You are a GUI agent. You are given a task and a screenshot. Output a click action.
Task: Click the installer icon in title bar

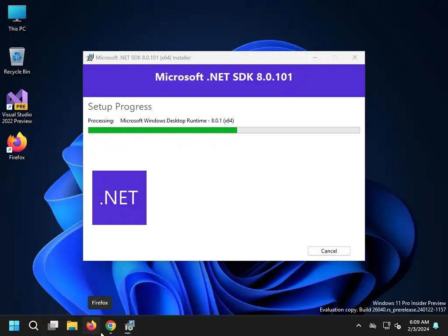point(90,57)
